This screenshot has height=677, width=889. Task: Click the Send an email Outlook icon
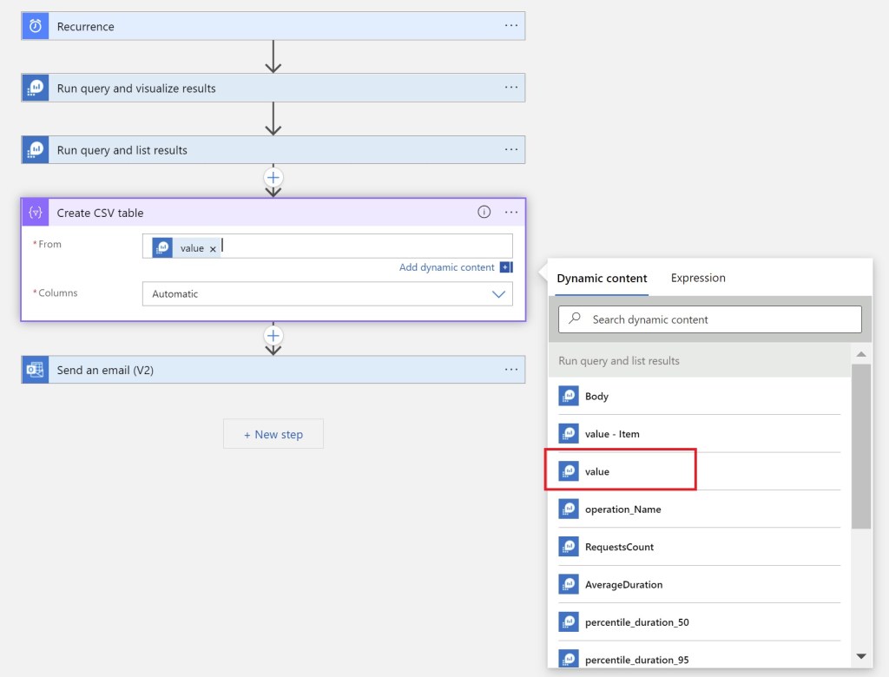(x=36, y=370)
